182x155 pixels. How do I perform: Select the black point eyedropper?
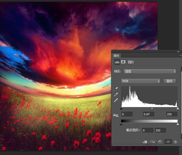tap(116, 89)
